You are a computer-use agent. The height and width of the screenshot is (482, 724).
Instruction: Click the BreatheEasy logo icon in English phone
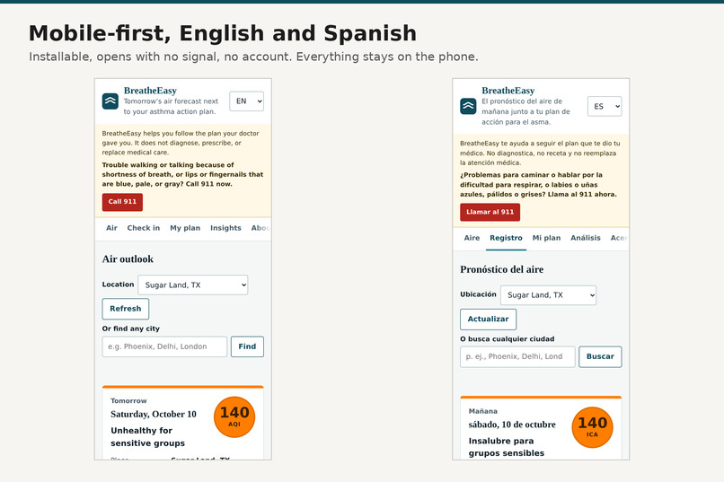(110, 101)
